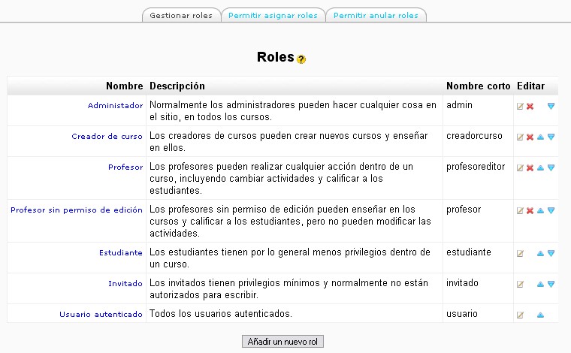This screenshot has height=353, width=571.
Task: Edit the Estudiante role with pencil icon
Action: click(520, 254)
